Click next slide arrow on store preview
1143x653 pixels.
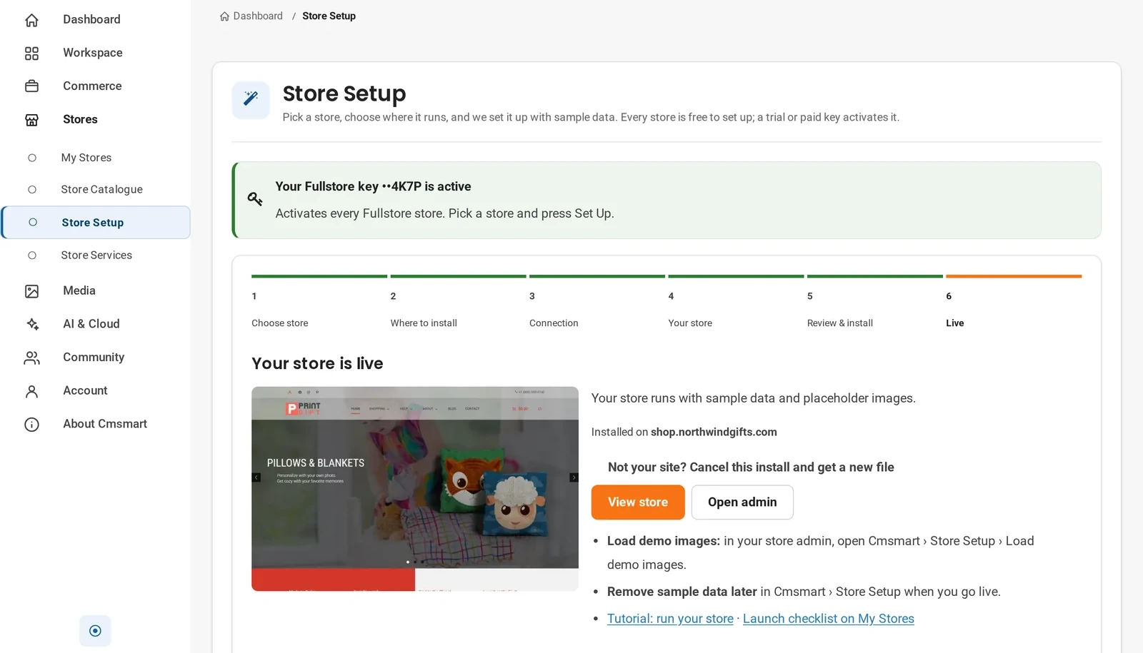(x=574, y=477)
